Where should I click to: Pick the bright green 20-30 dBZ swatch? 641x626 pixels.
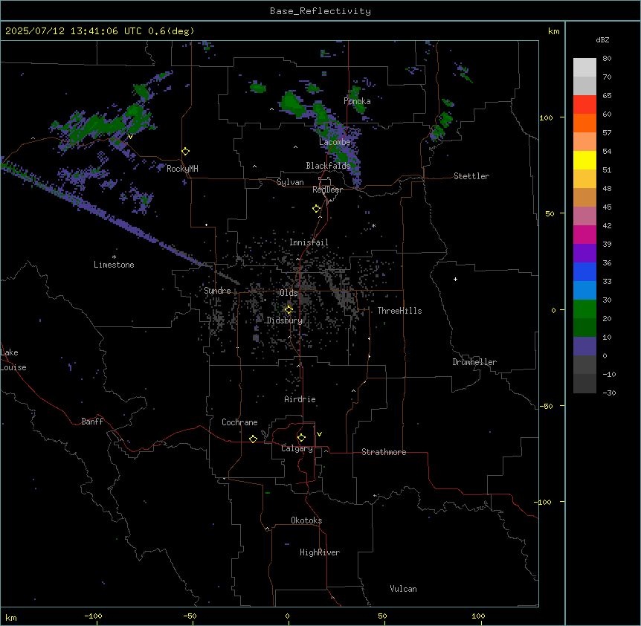pyautogui.click(x=584, y=309)
